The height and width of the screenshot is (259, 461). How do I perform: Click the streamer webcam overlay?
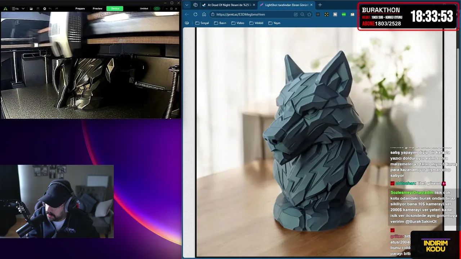click(57, 201)
